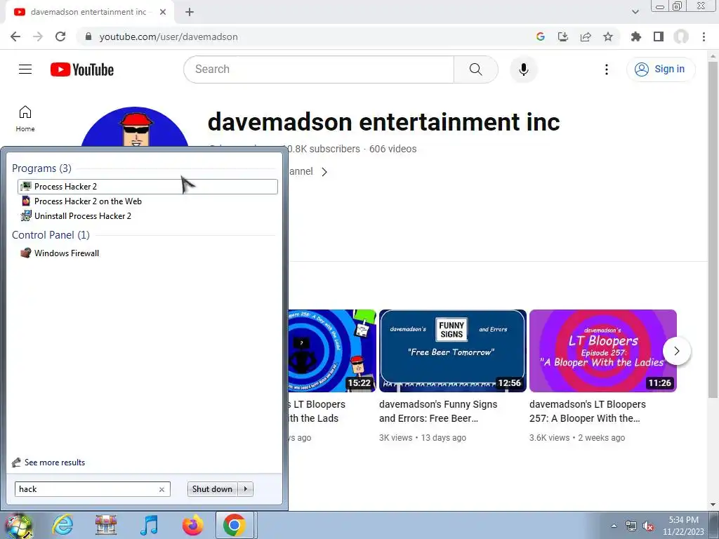Show hidden system tray icons

[614, 526]
